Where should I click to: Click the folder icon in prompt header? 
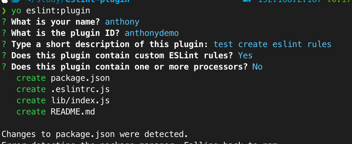tap(17, 1)
